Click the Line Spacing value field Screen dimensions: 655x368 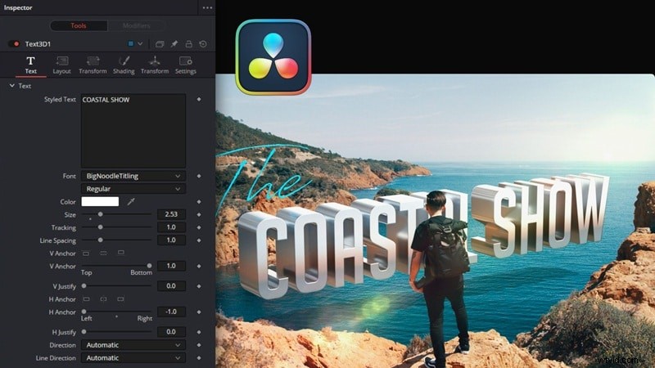[x=171, y=240]
